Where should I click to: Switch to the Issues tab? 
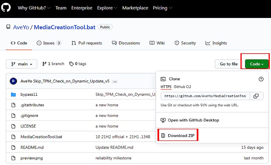click(x=49, y=43)
